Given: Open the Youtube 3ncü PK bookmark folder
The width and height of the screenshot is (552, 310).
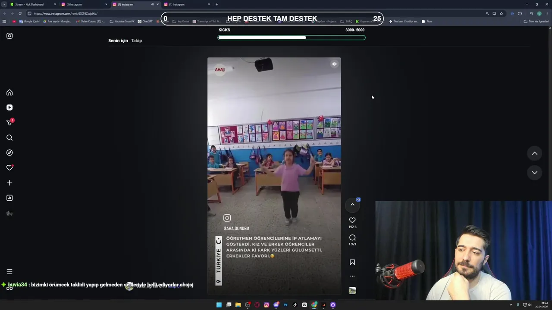Looking at the screenshot, I should click(122, 22).
